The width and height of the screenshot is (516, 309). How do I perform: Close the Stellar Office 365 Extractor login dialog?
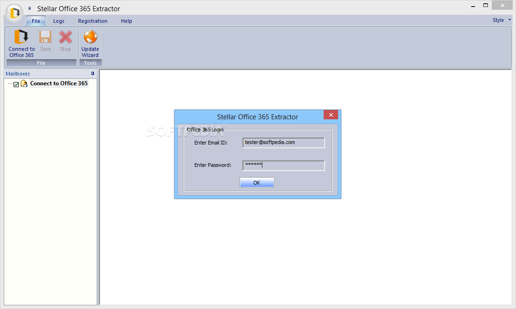(331, 115)
